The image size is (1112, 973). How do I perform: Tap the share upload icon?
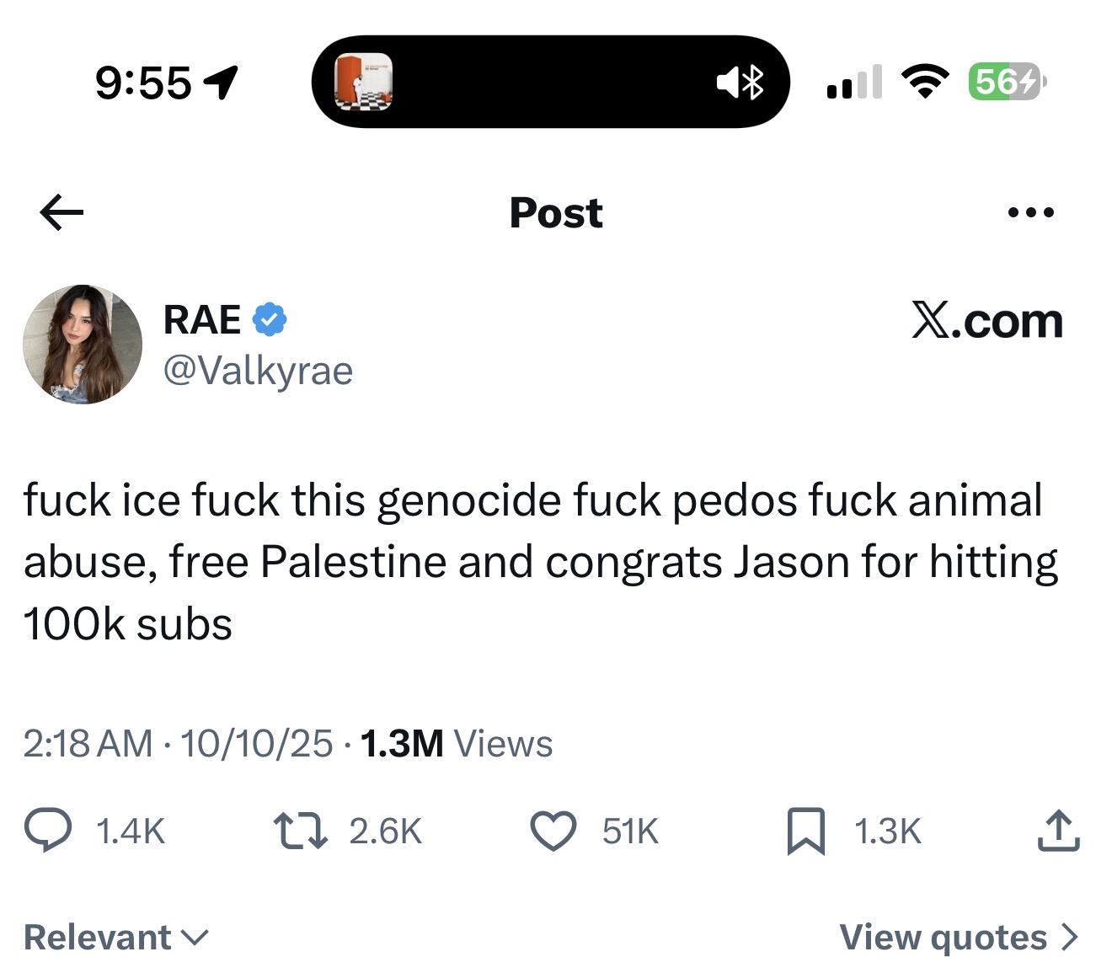1058,831
